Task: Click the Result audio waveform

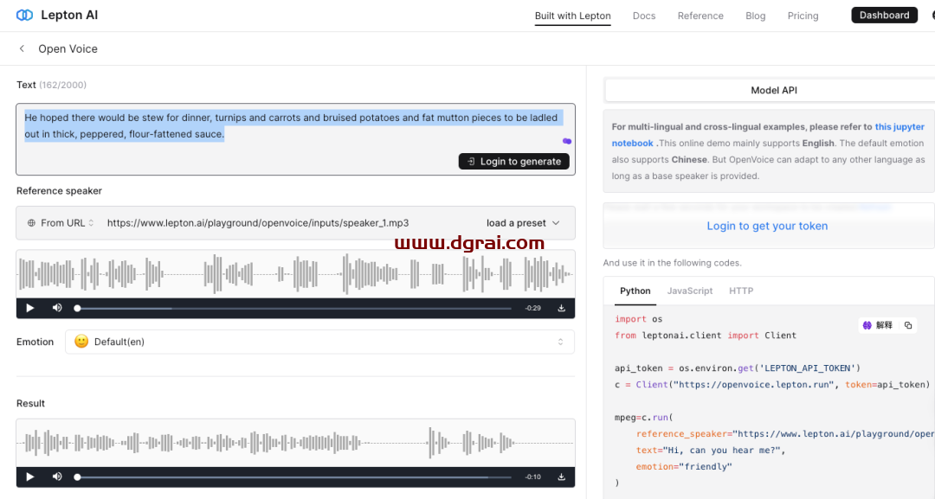Action: coord(296,443)
